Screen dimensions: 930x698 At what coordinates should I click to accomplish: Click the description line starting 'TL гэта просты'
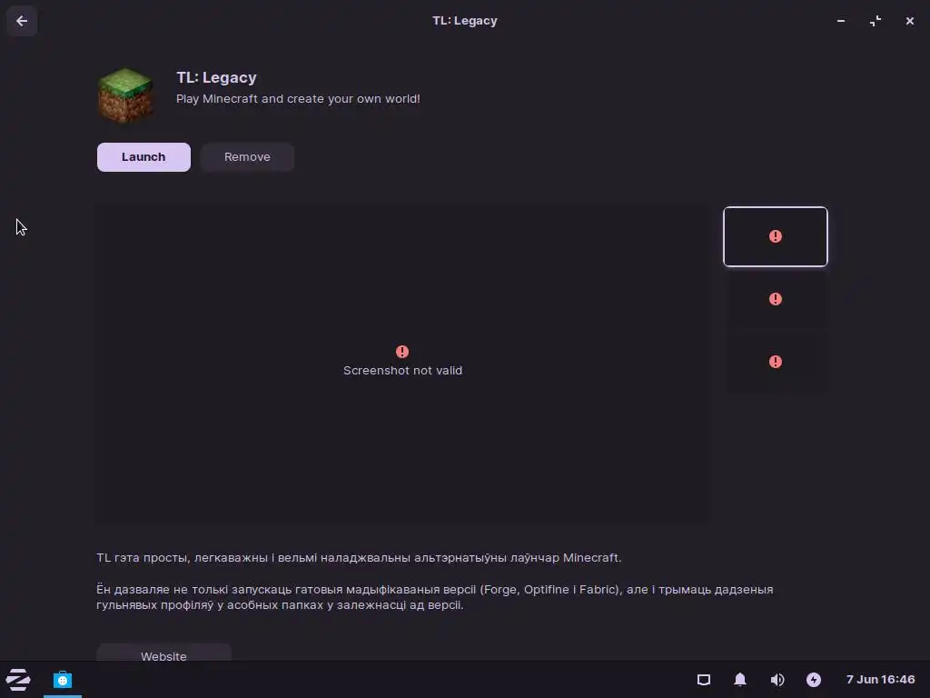point(359,558)
